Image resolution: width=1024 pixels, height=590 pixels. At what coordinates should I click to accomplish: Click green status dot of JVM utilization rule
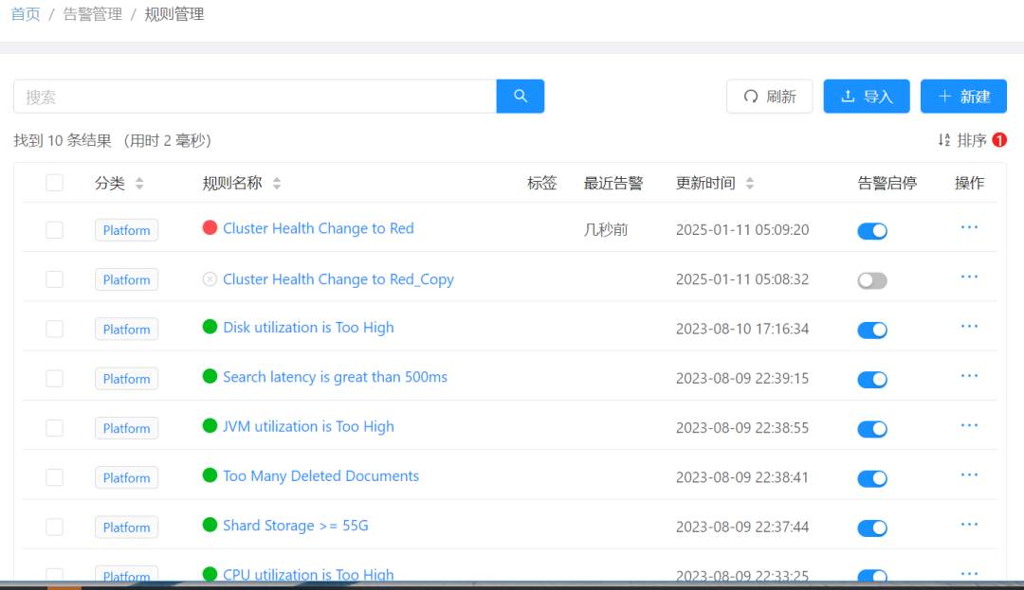click(210, 426)
